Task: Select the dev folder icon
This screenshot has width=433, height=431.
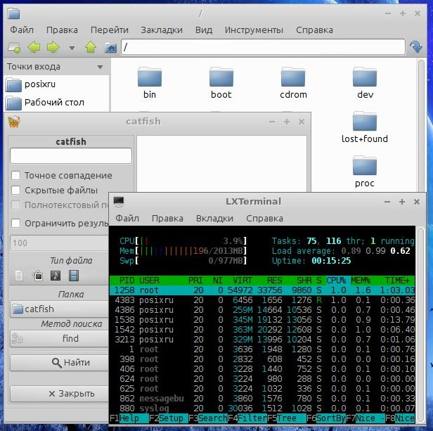Action: pos(365,77)
